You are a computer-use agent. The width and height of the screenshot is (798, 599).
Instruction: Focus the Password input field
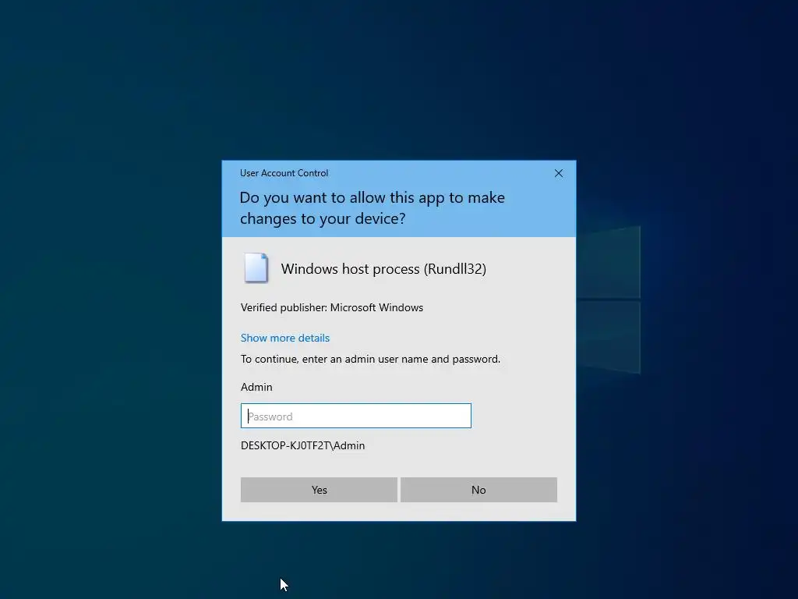pos(355,416)
